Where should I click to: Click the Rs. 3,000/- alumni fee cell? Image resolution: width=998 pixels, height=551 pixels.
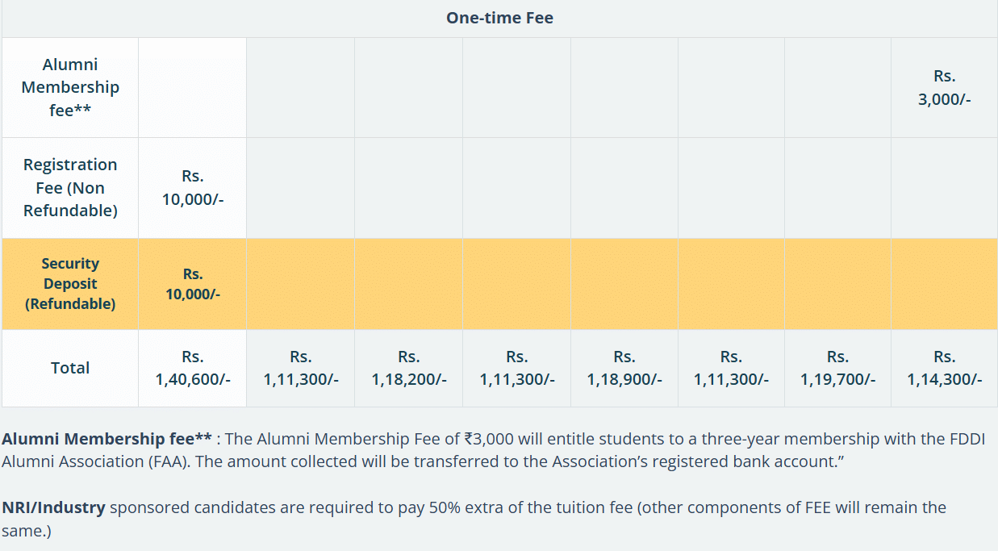pos(944,88)
